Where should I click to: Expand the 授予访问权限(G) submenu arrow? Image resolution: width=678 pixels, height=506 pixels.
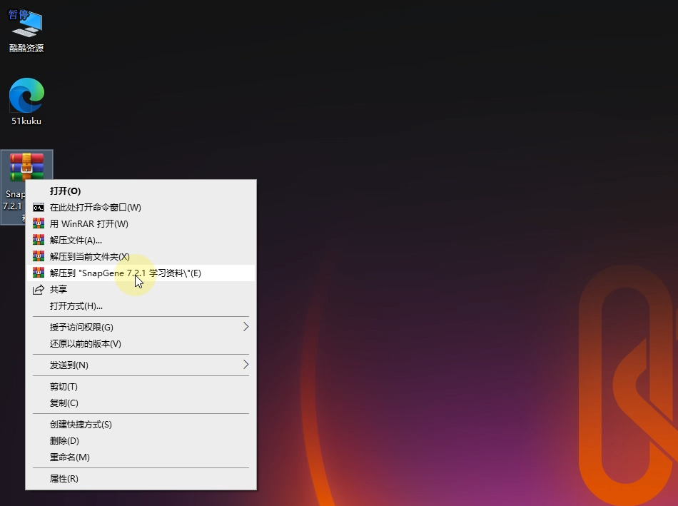click(246, 327)
